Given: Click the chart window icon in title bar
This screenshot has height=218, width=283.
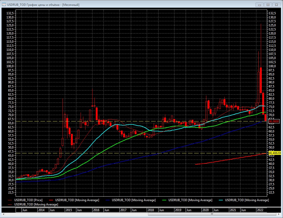Looking at the screenshot, I should pos(4,5).
